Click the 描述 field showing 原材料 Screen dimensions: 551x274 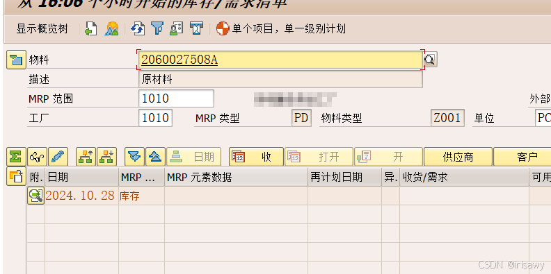pyautogui.click(x=281, y=80)
